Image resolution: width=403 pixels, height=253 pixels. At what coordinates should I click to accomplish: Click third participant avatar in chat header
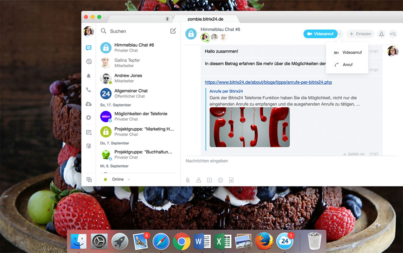pyautogui.click(x=223, y=37)
